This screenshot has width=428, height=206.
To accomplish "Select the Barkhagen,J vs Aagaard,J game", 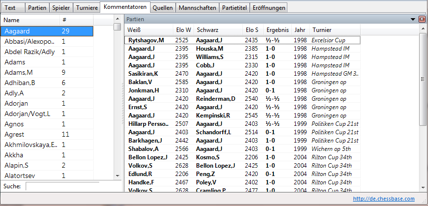I will pyautogui.click(x=242, y=141).
